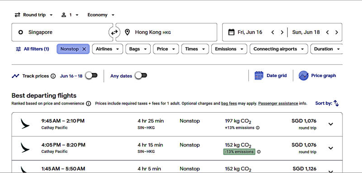This screenshot has height=173, width=362.
Task: Open the Connecting airports filter dropdown
Action: click(279, 49)
